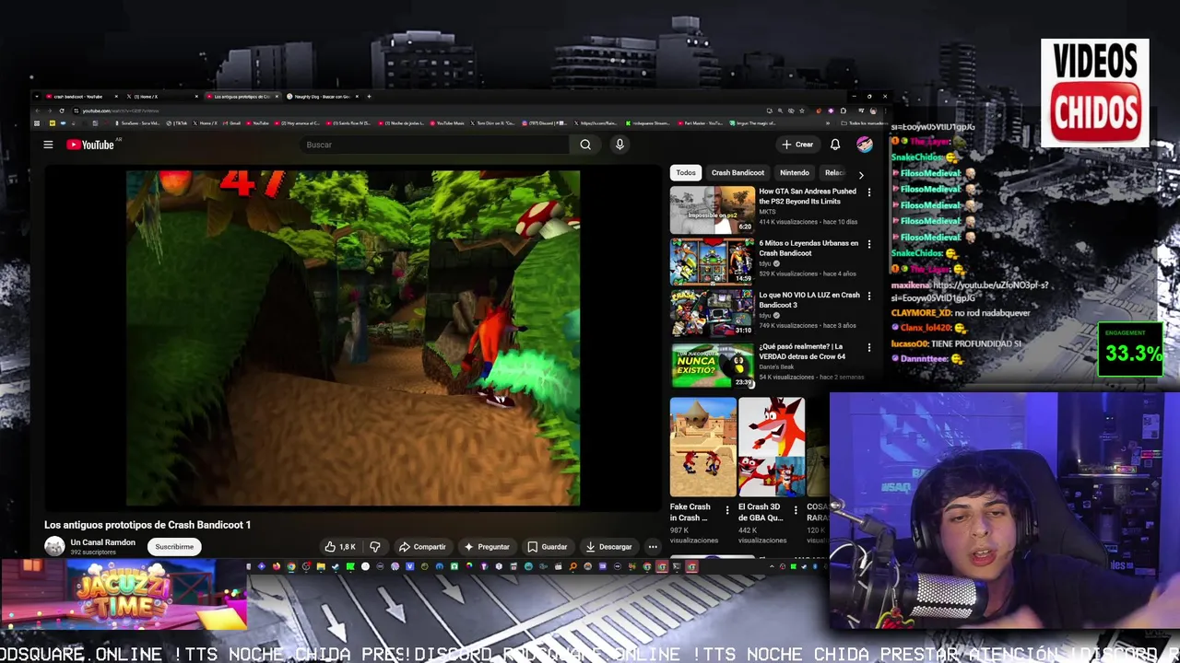The width and height of the screenshot is (1180, 663).
Task: Start voice search with the microphone
Action: [619, 145]
